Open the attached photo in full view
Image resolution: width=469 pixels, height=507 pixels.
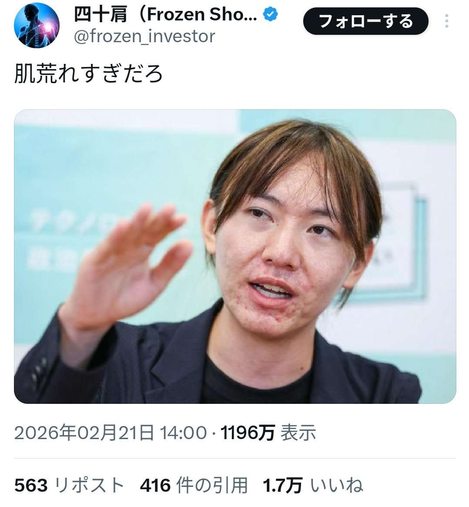pos(235,256)
